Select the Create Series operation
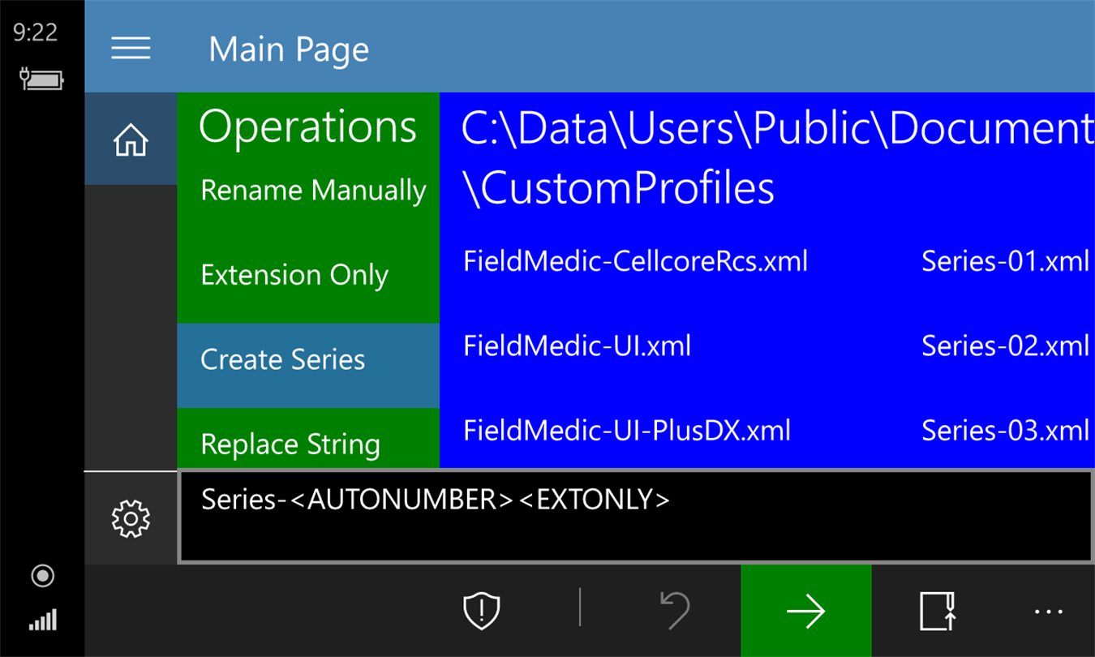This screenshot has height=657, width=1095. click(283, 360)
